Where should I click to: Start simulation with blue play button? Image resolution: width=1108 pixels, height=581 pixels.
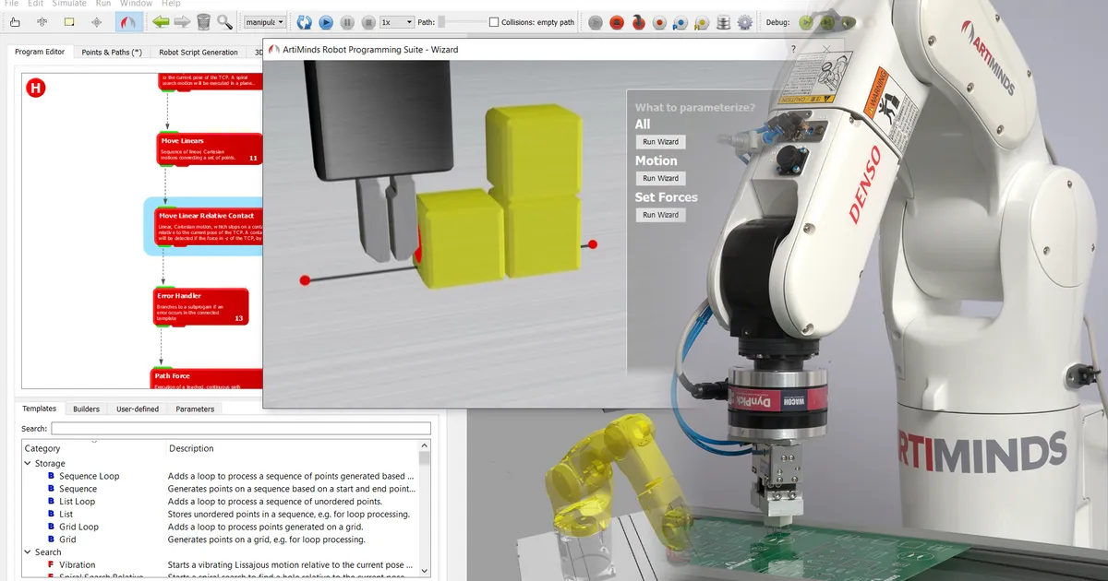pos(326,21)
